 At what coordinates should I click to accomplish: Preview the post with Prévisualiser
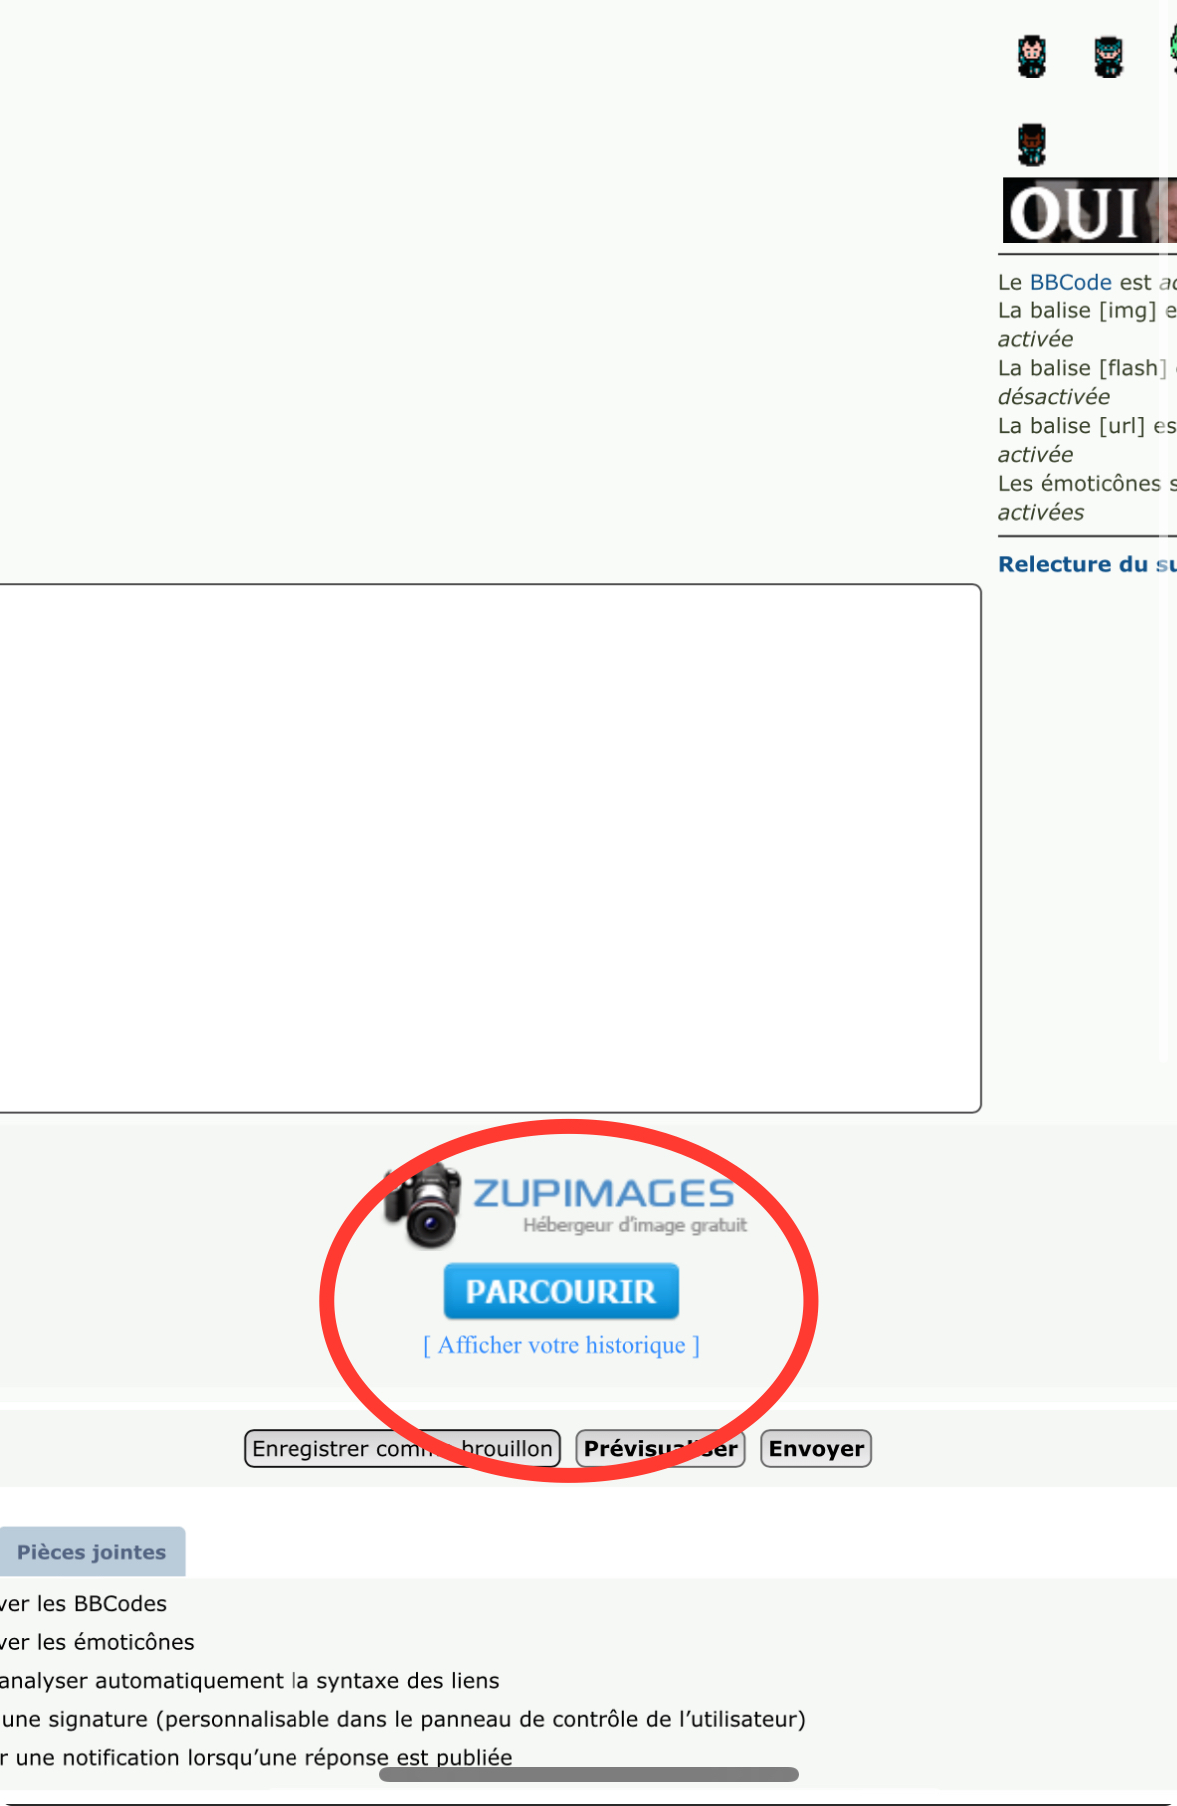(x=660, y=1448)
